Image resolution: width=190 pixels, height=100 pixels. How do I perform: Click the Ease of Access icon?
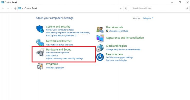(100, 57)
